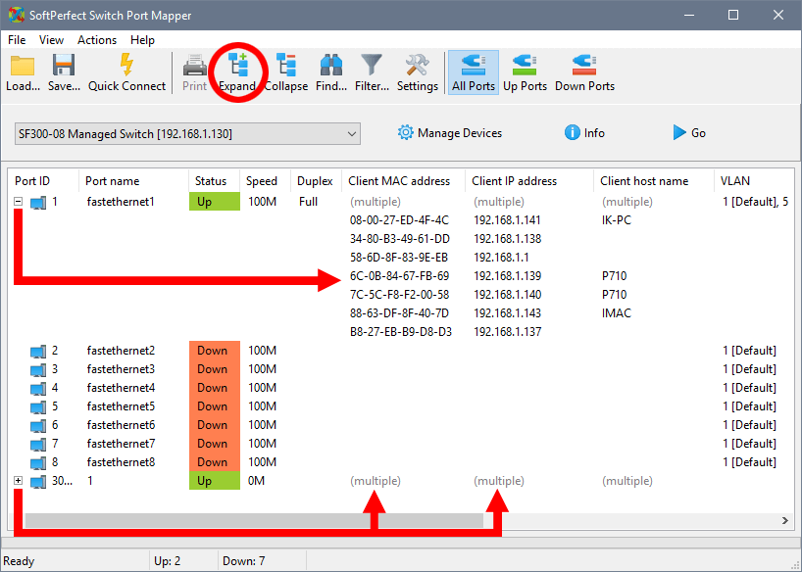Click port 6 network icon
This screenshot has width=802, height=572.
(38, 426)
